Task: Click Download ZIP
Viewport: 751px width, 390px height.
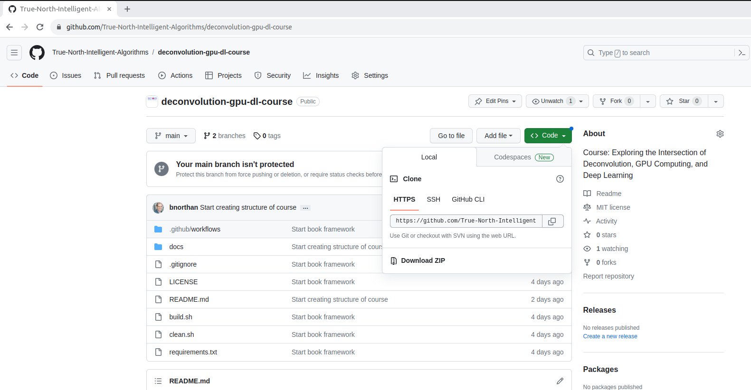Action: pyautogui.click(x=423, y=260)
